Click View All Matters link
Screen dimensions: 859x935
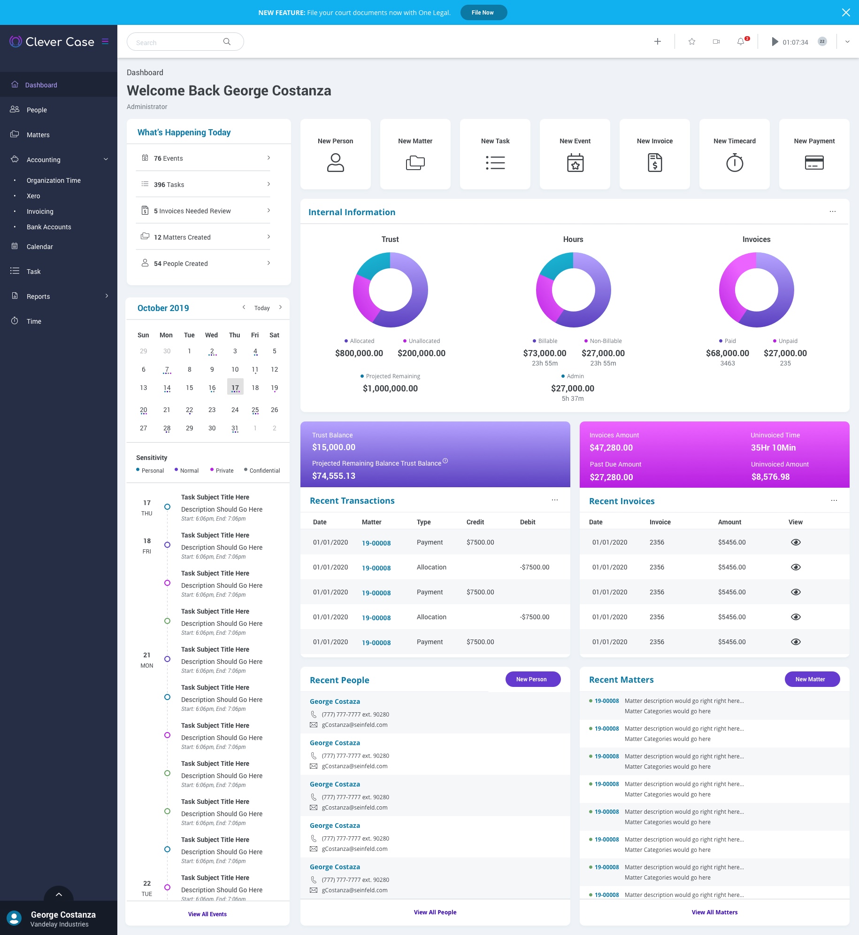click(x=714, y=912)
